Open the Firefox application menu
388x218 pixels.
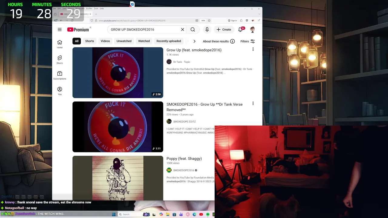pos(259,21)
